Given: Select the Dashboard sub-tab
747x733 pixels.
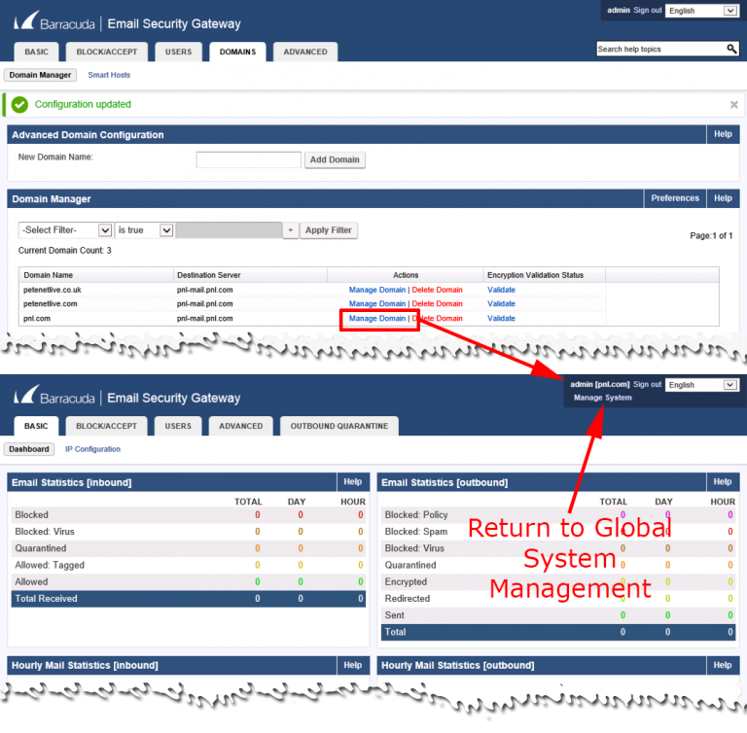Looking at the screenshot, I should [x=28, y=449].
